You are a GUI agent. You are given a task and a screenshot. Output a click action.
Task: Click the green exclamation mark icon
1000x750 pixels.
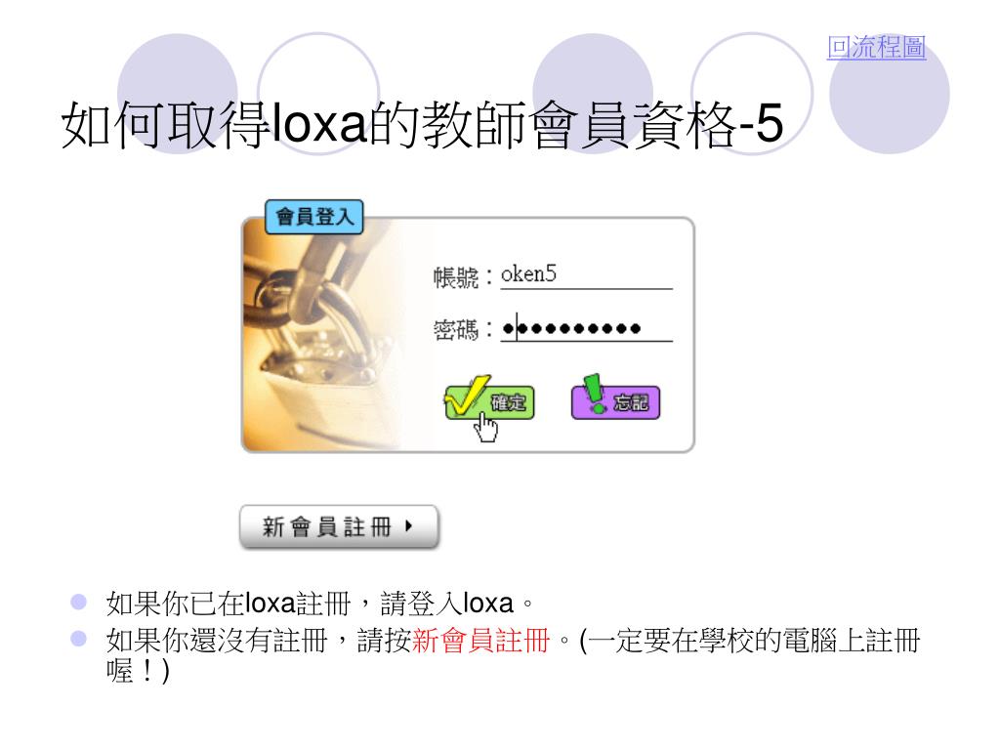[595, 393]
